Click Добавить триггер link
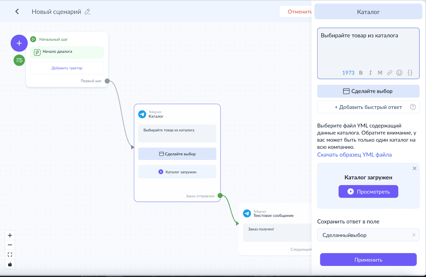 67,68
